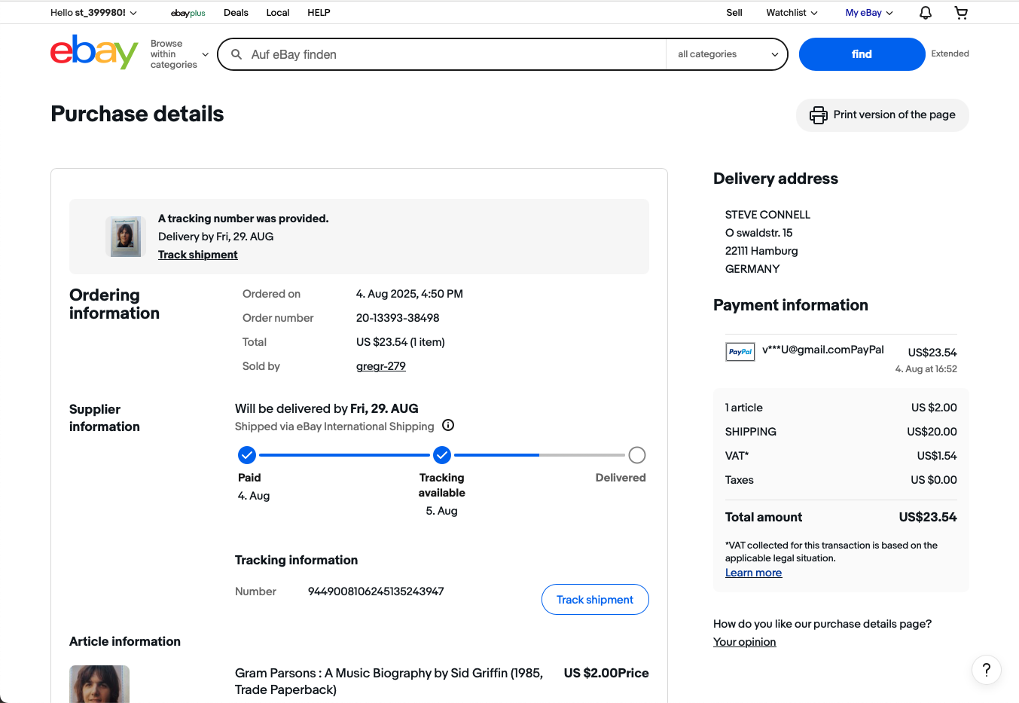
Task: Open the HELP menu item
Action: point(319,13)
